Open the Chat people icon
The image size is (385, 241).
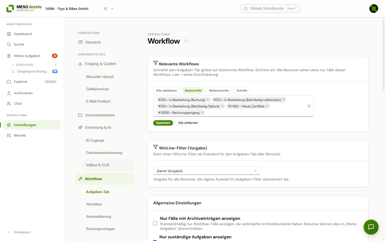click(9, 104)
